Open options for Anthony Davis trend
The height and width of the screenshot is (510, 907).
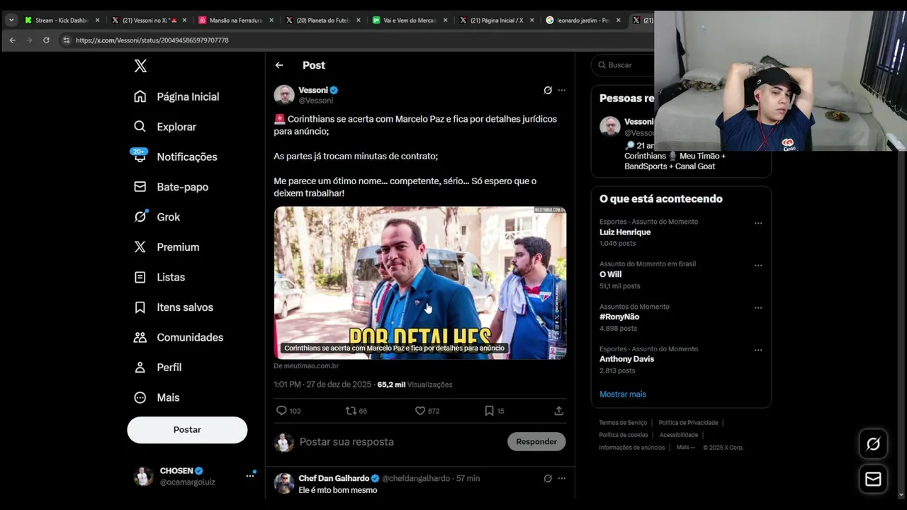pos(758,350)
